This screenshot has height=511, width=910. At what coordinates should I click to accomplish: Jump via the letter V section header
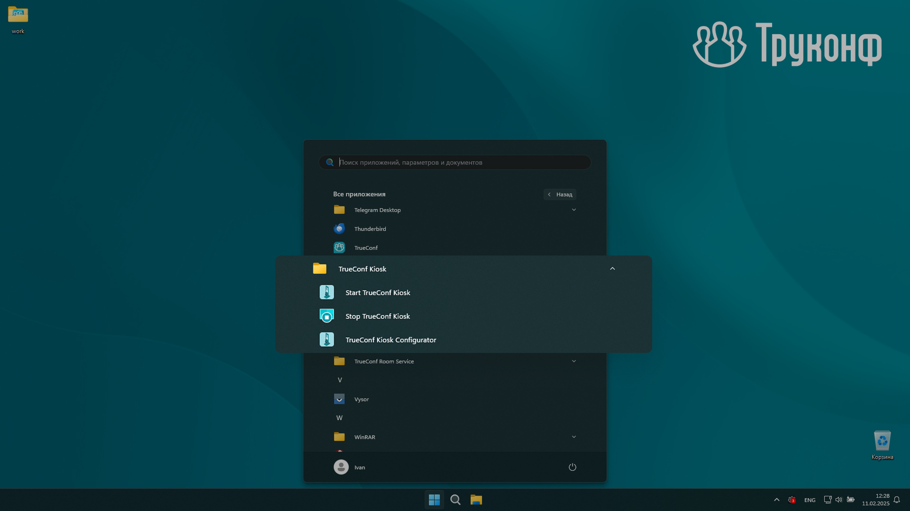(340, 380)
